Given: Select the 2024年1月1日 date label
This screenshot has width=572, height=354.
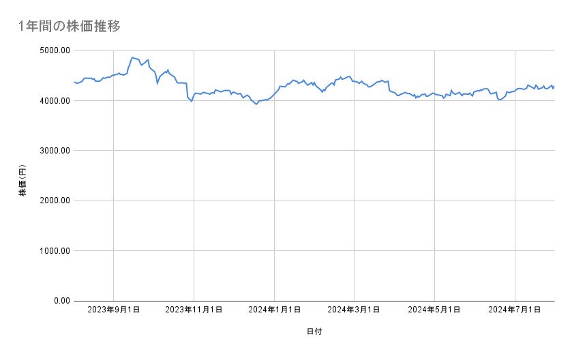Looking at the screenshot, I should [x=274, y=310].
